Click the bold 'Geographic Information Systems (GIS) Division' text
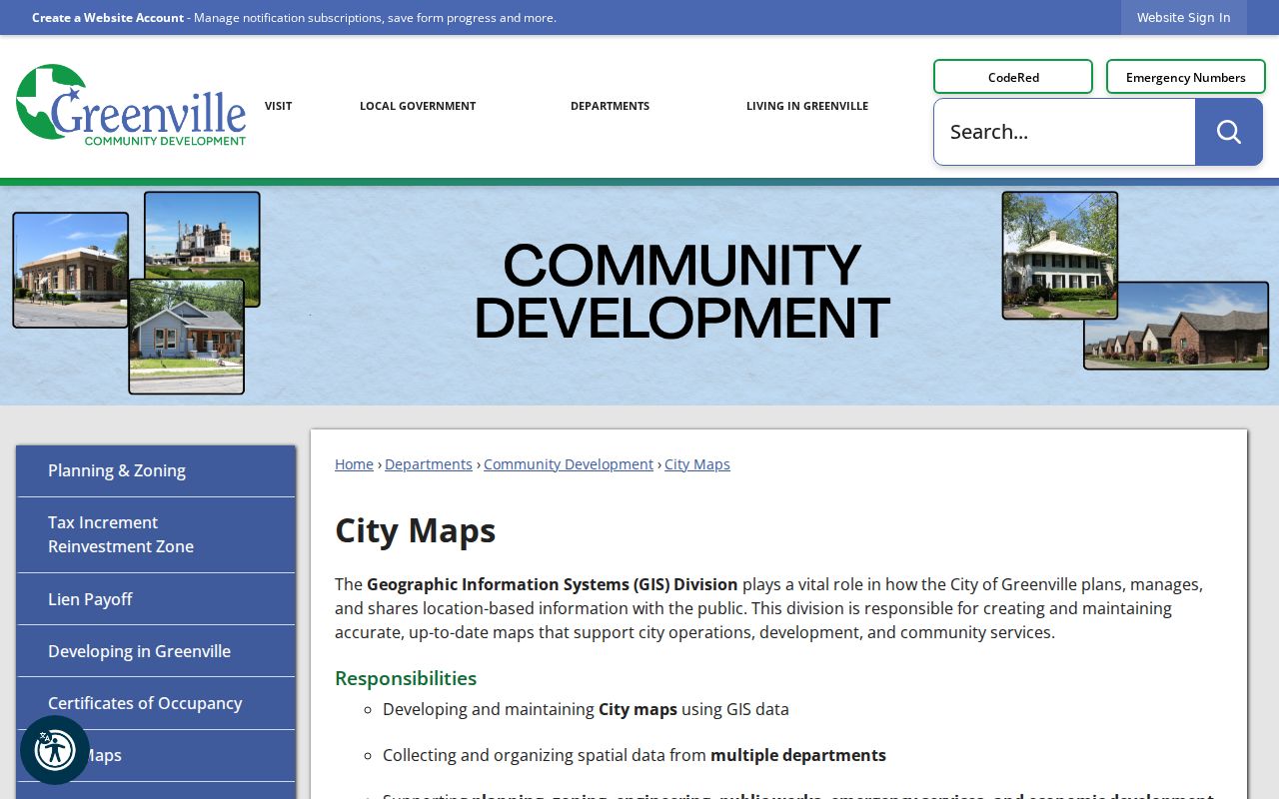 pos(553,584)
